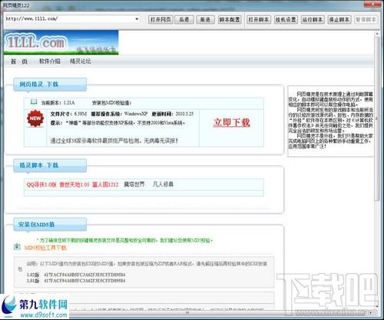Click the 1.02版 MD5 hash row
Viewport: 384px width, 320px height.
click(x=76, y=275)
